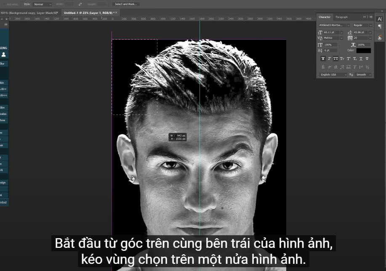Open the Paragraph panel dock icon
Image resolution: width=386 pixels, height=271 pixels.
(x=380, y=27)
